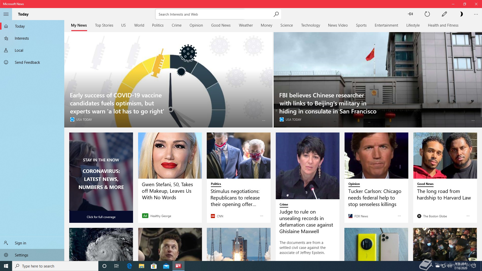Screen dimensions: 482x271
Task: Click the Crime category label on the Maxwell card
Action: click(x=284, y=205)
